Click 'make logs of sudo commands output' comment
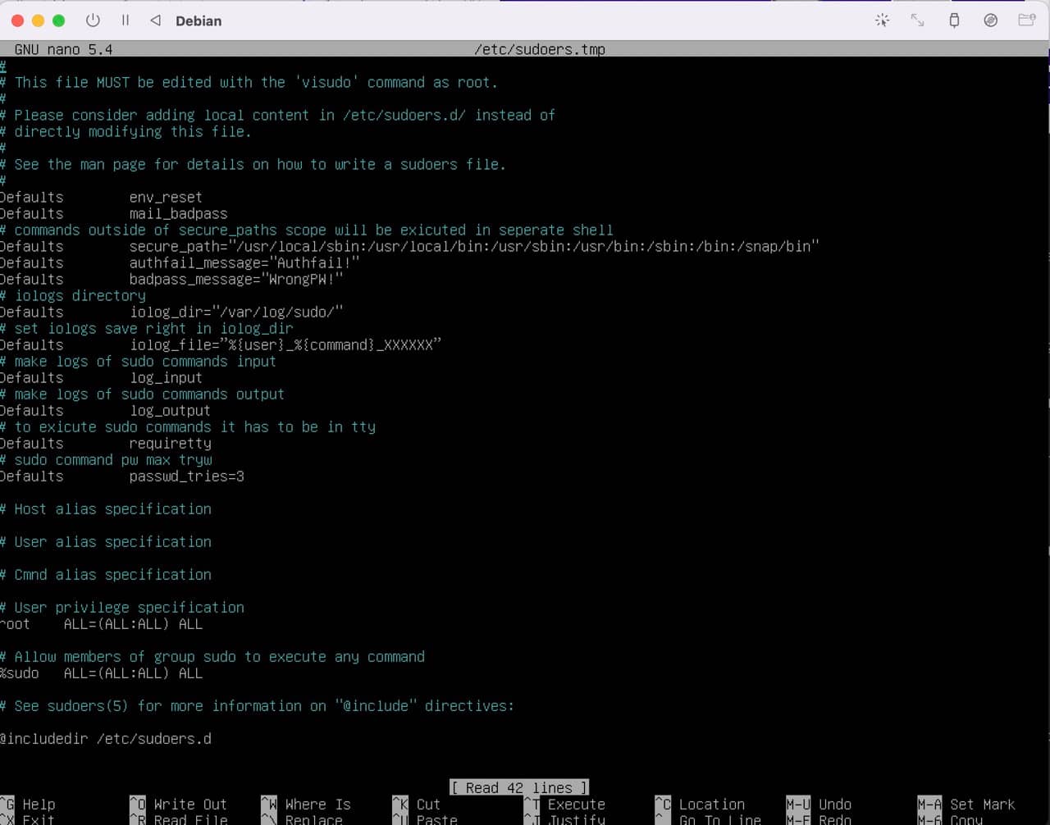 pyautogui.click(x=142, y=394)
